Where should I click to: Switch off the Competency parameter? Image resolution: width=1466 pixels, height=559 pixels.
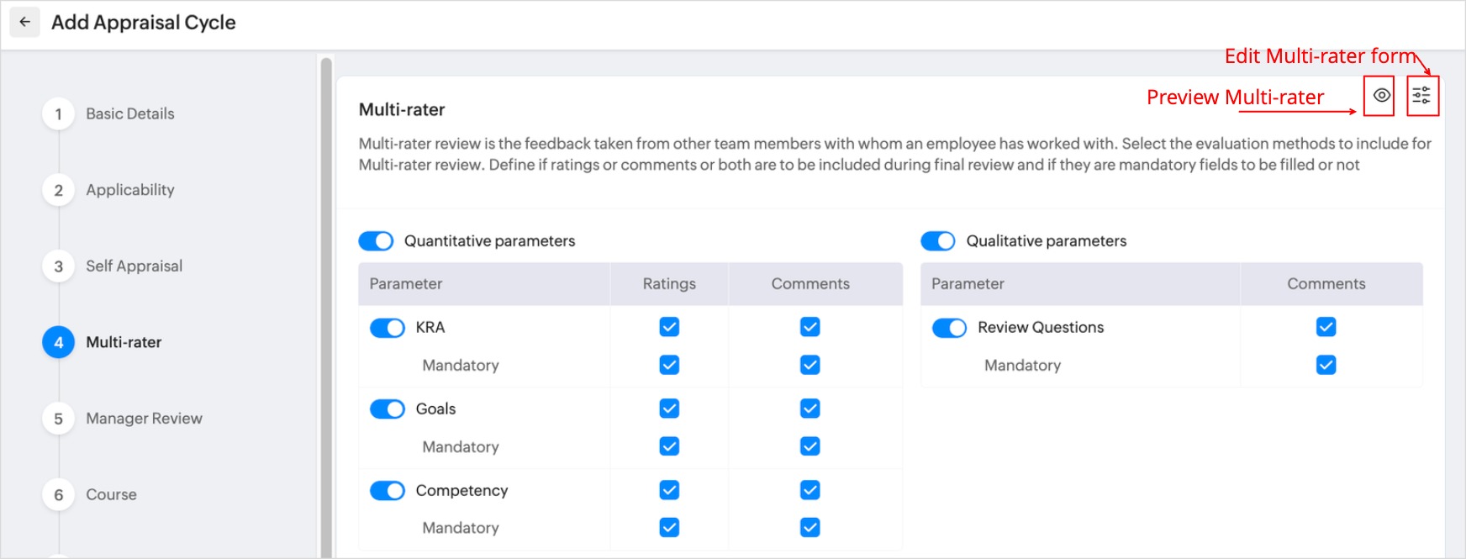tap(388, 491)
